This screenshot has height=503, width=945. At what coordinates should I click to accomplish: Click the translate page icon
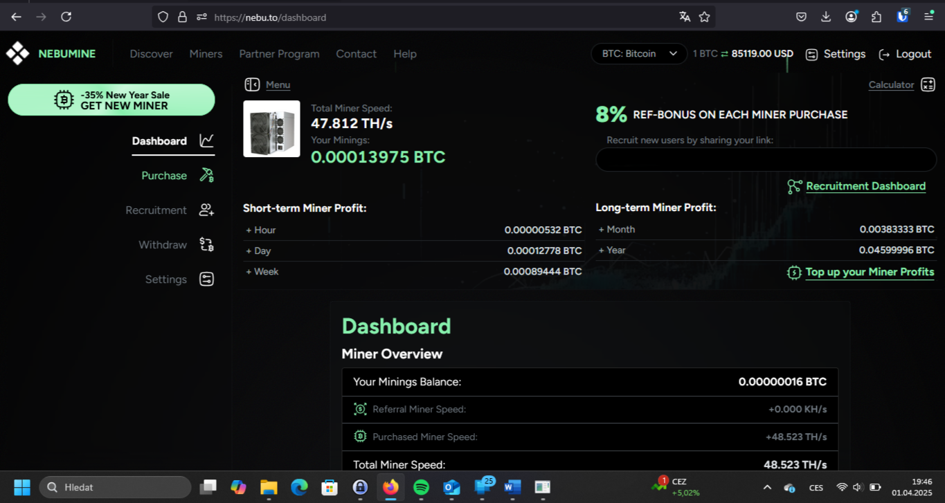point(685,17)
